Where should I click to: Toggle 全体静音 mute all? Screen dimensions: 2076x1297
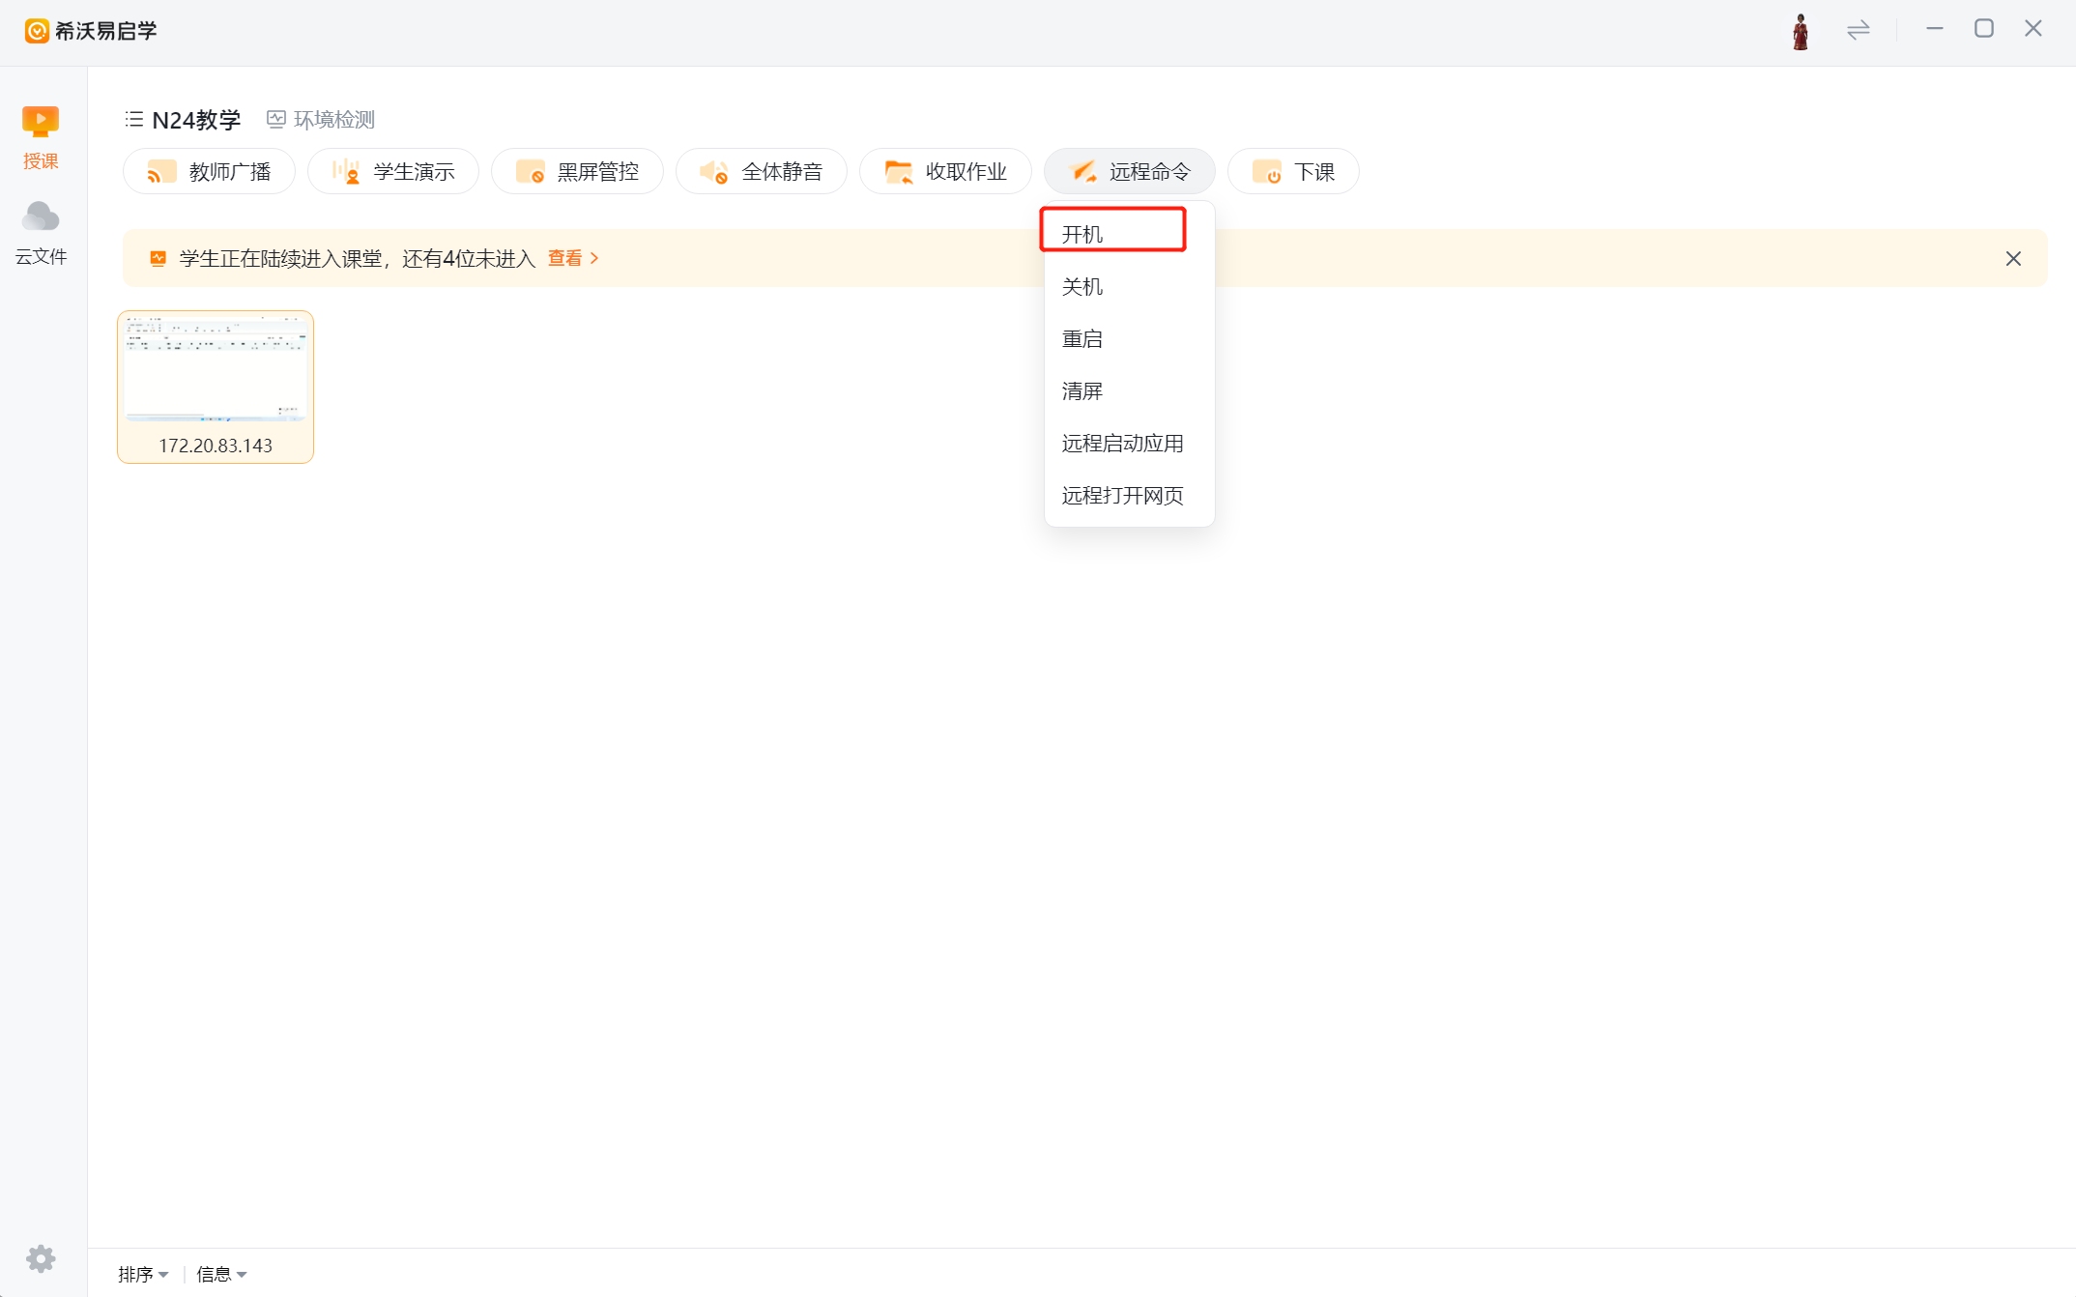[x=762, y=172]
